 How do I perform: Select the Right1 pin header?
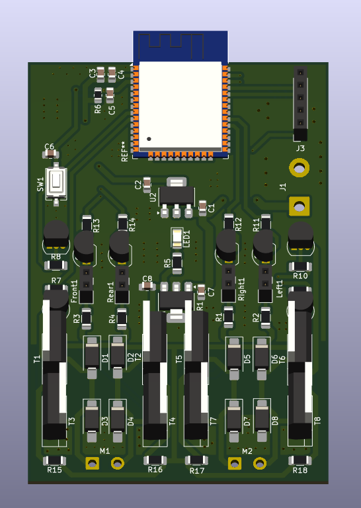229,284
